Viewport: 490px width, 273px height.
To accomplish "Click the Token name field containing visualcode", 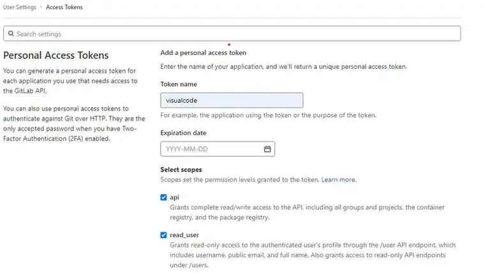I will click(231, 100).
